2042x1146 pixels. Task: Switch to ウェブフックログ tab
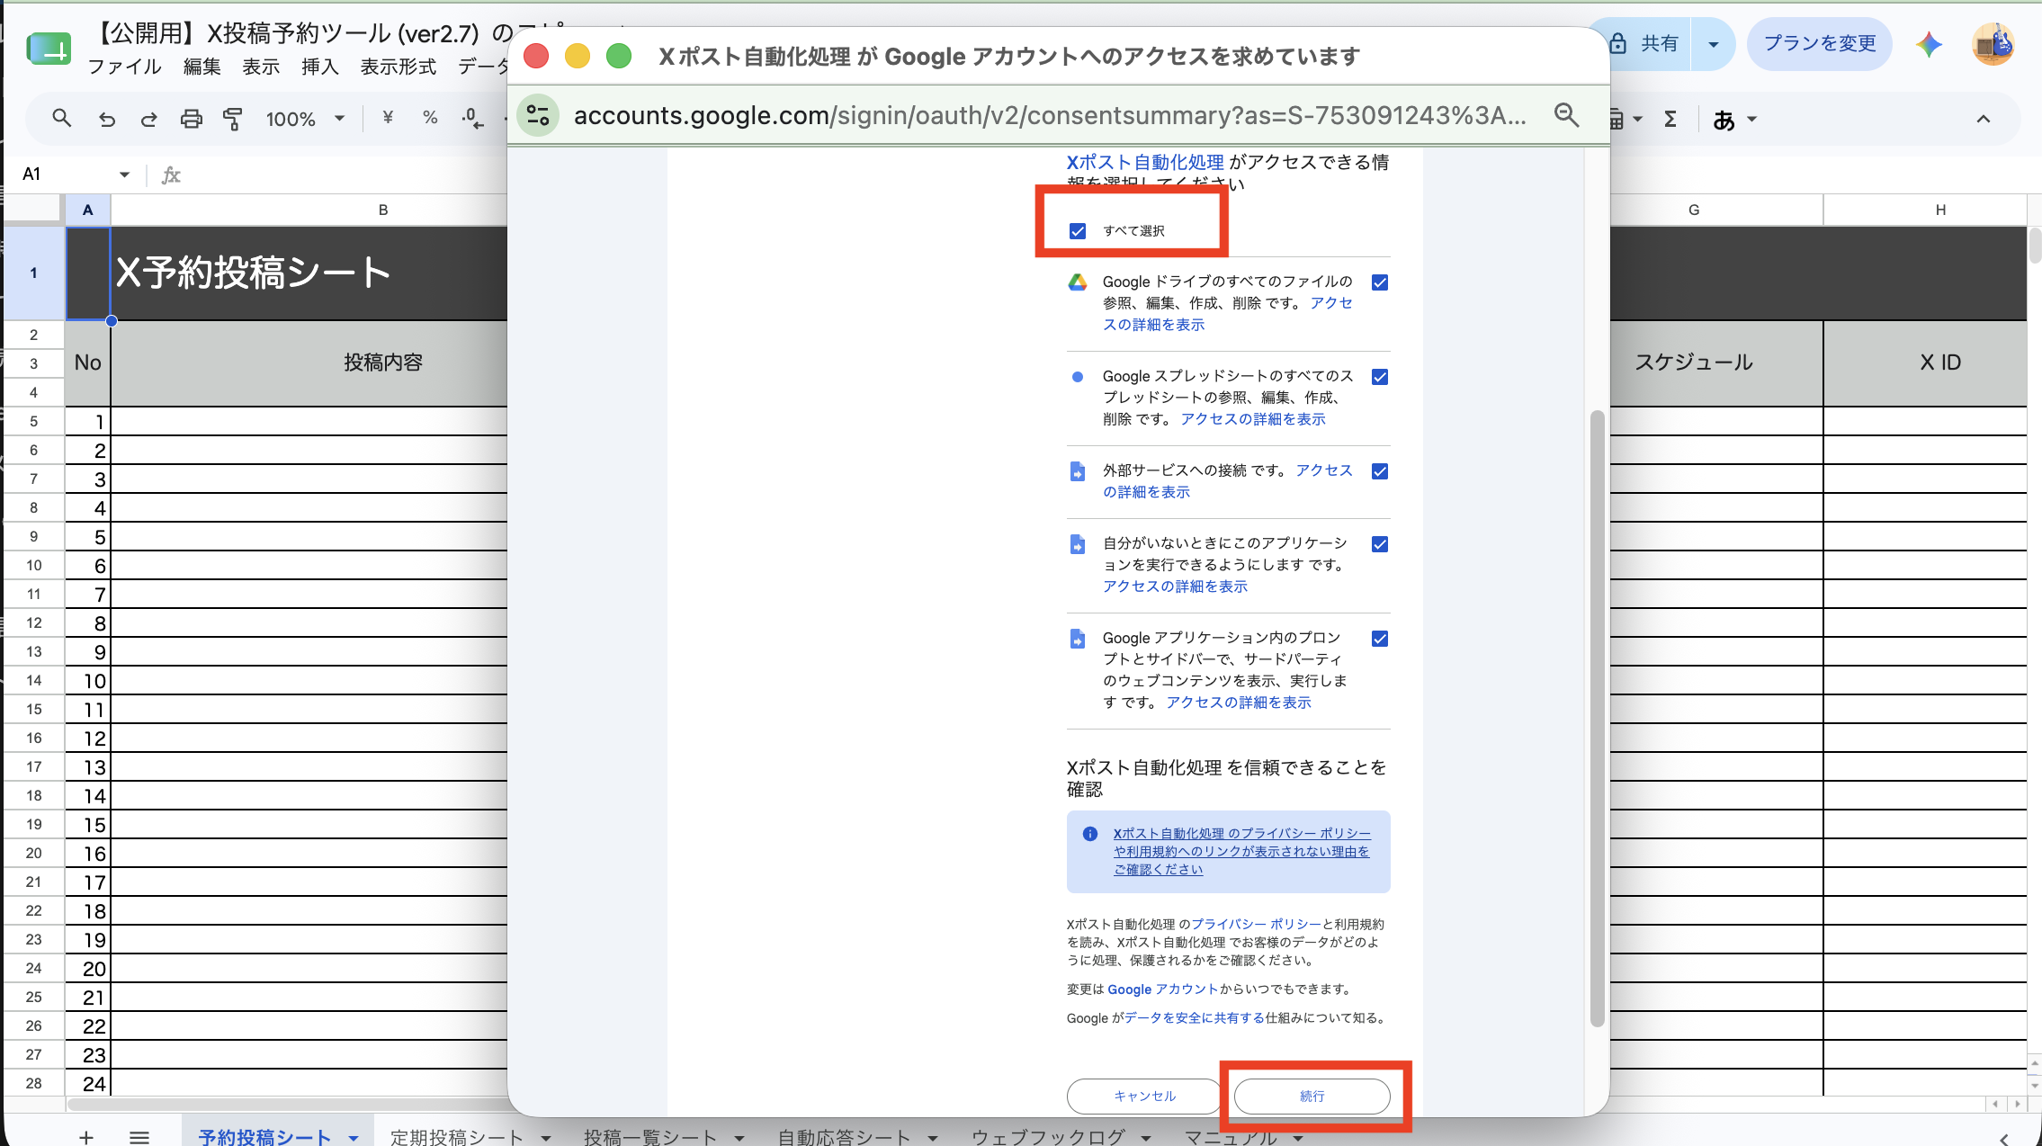pos(1048,1137)
